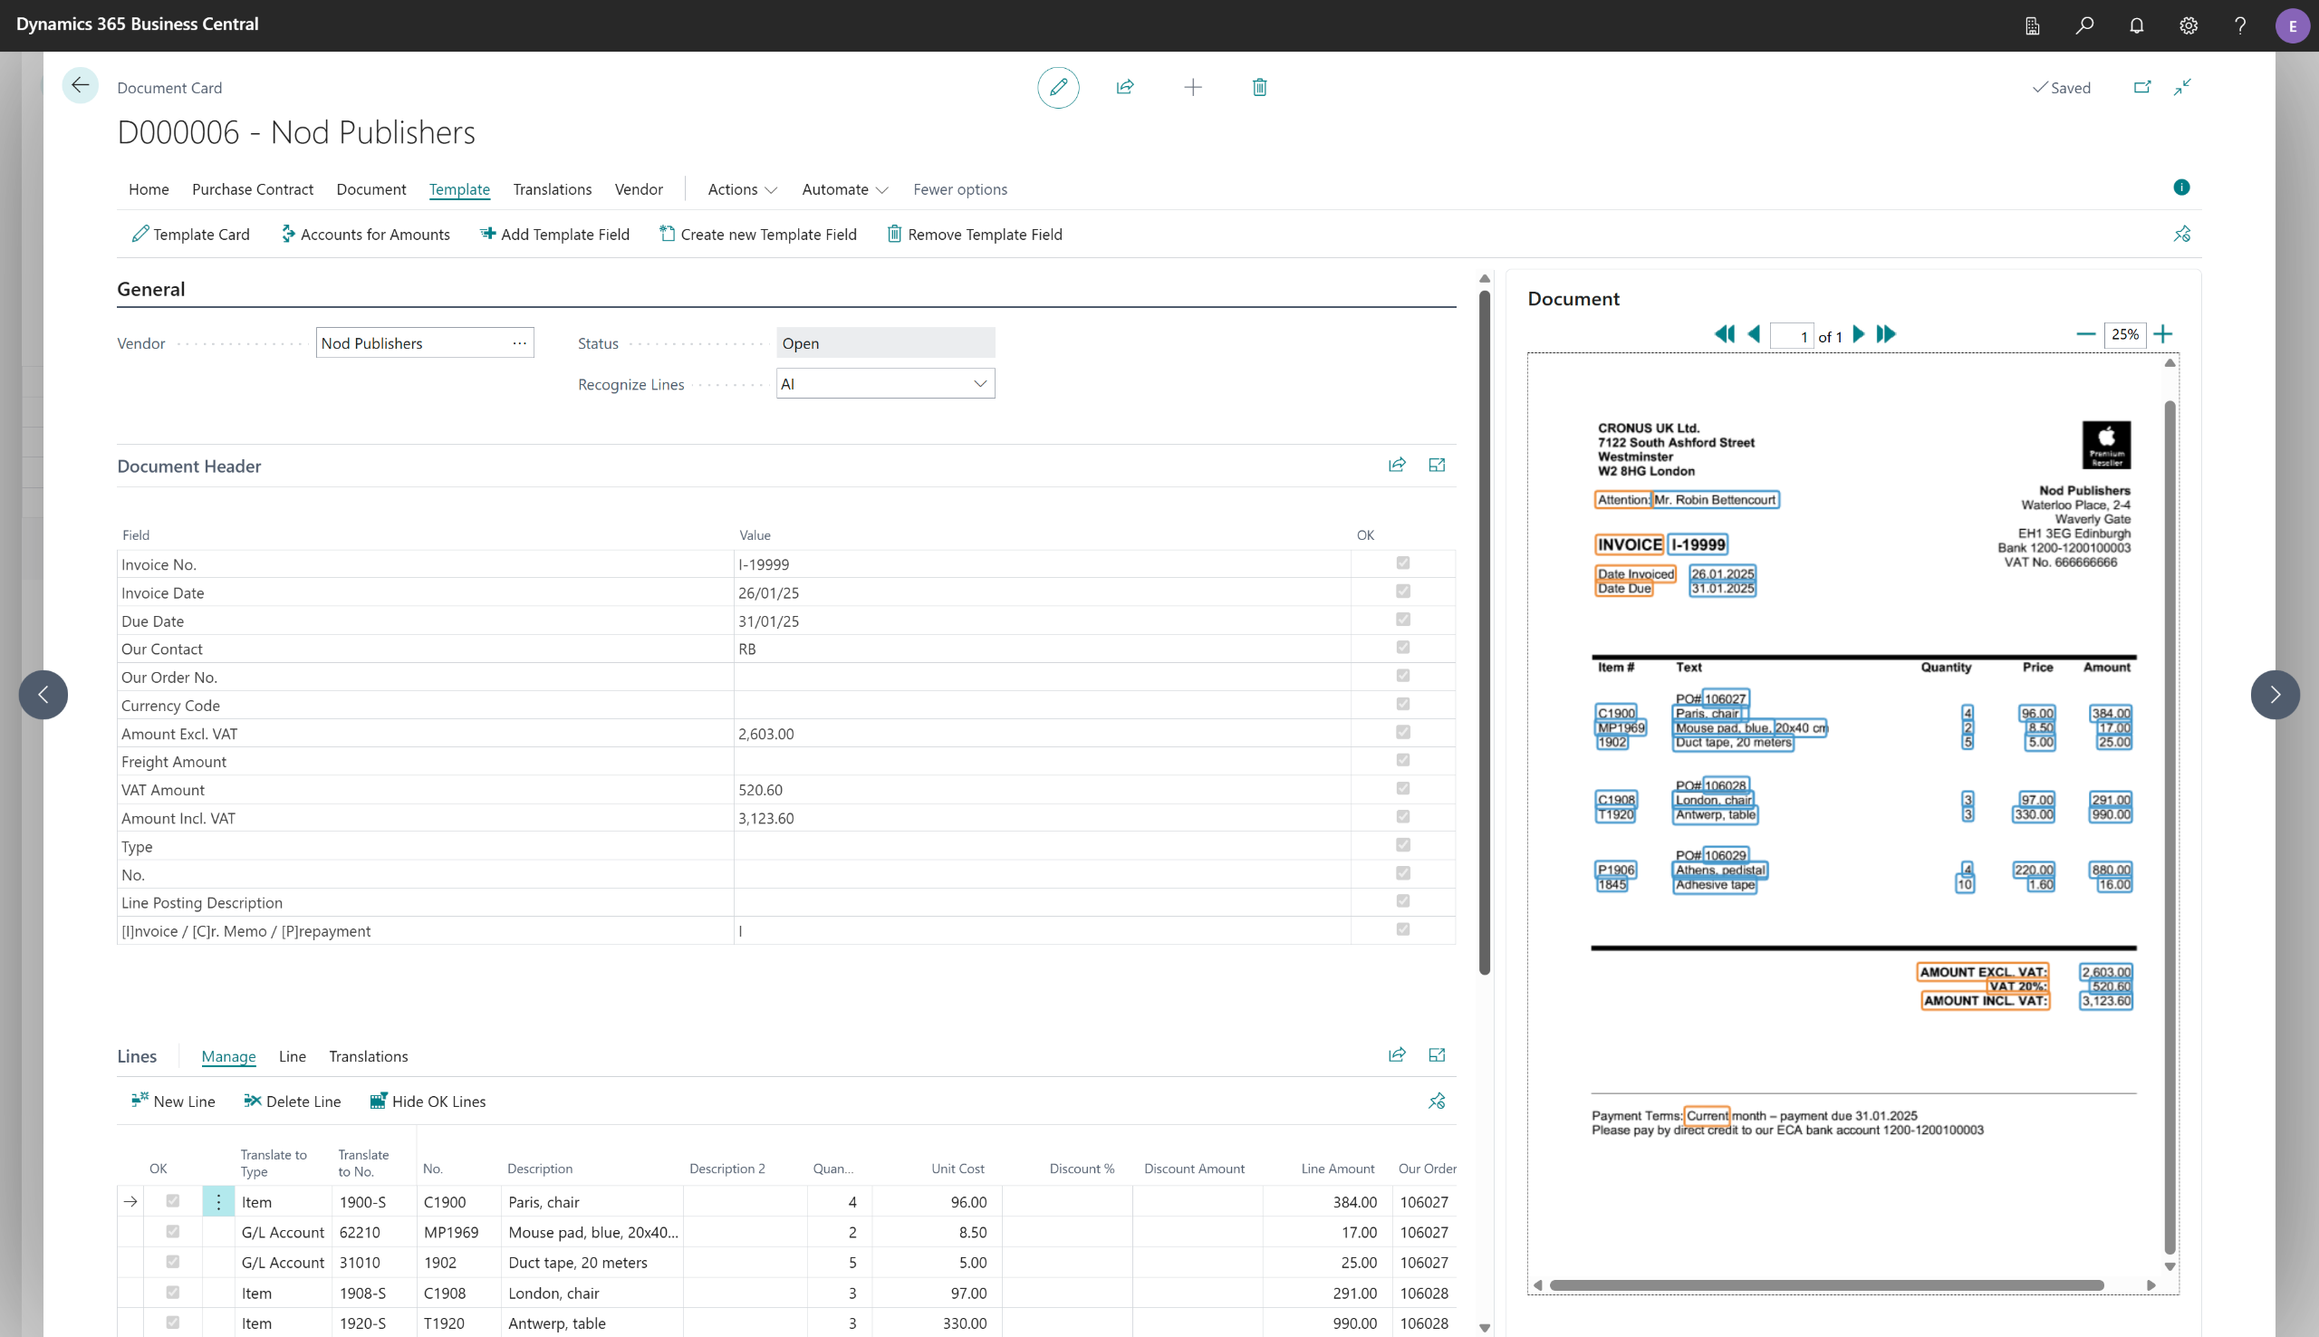Toggle OK checkbox for Invoice No.
This screenshot has width=2319, height=1337.
pos(1402,563)
